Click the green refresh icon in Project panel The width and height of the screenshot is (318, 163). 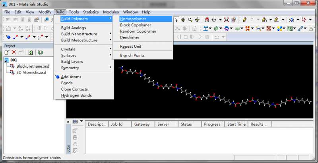click(31, 52)
